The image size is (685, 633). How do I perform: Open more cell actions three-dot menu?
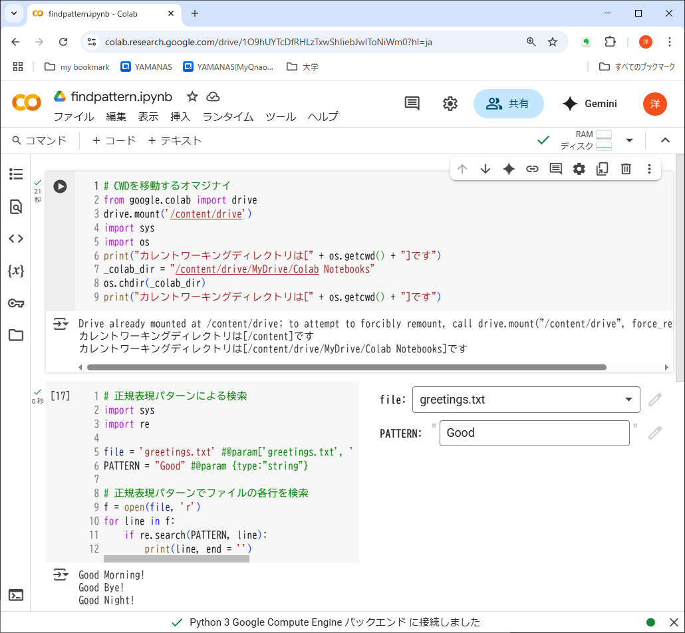coord(649,169)
